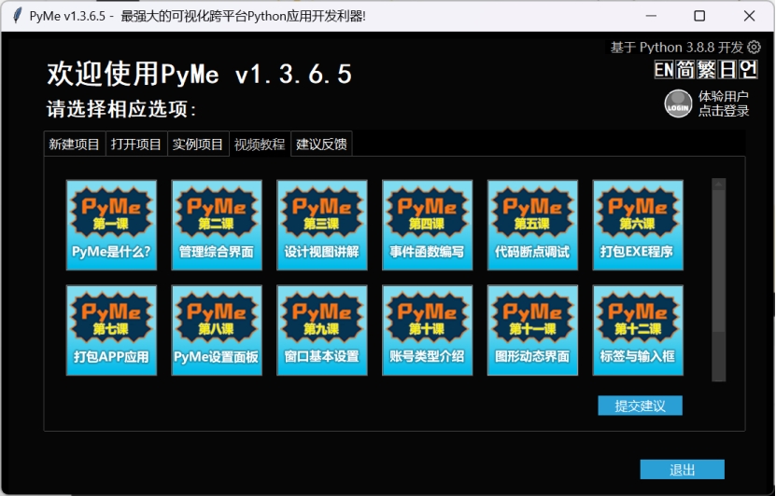The image size is (776, 496).
Task: Open lesson 1 tile PyMe是什么?
Action: [111, 226]
